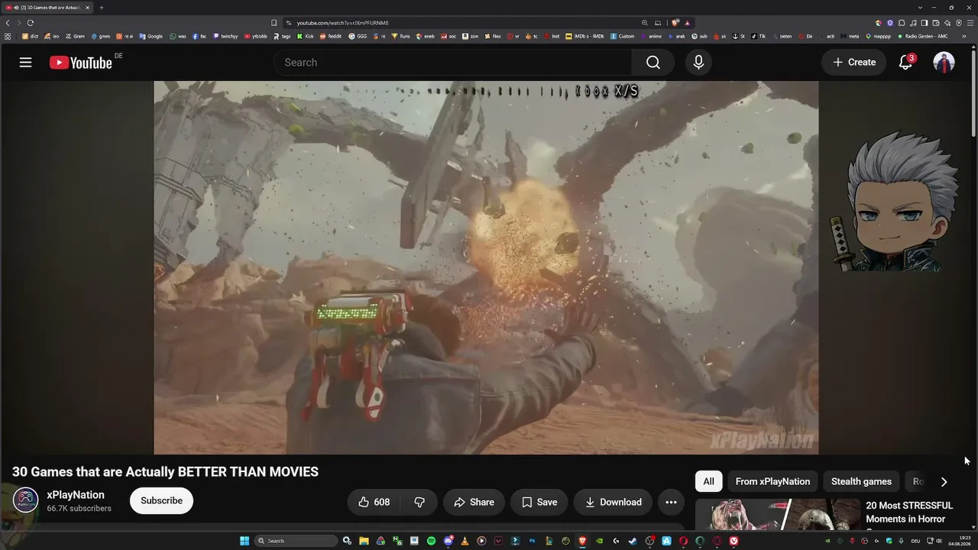Like the video with 608 likes
This screenshot has width=978, height=550.
tap(374, 502)
